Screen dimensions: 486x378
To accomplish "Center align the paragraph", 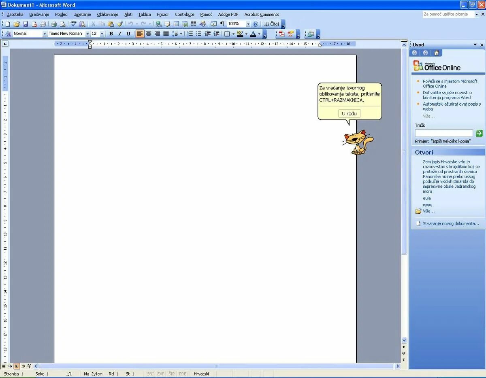I will click(149, 34).
